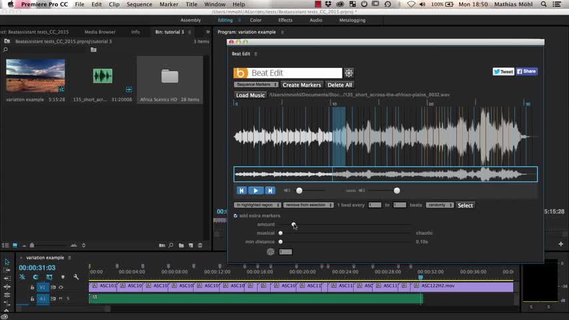Select the timeline wrench settings icon
The width and height of the screenshot is (569, 320).
tap(76, 277)
